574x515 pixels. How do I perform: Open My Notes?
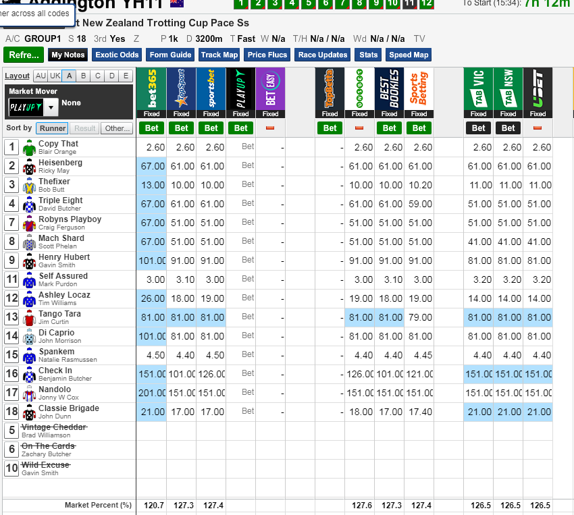click(68, 55)
